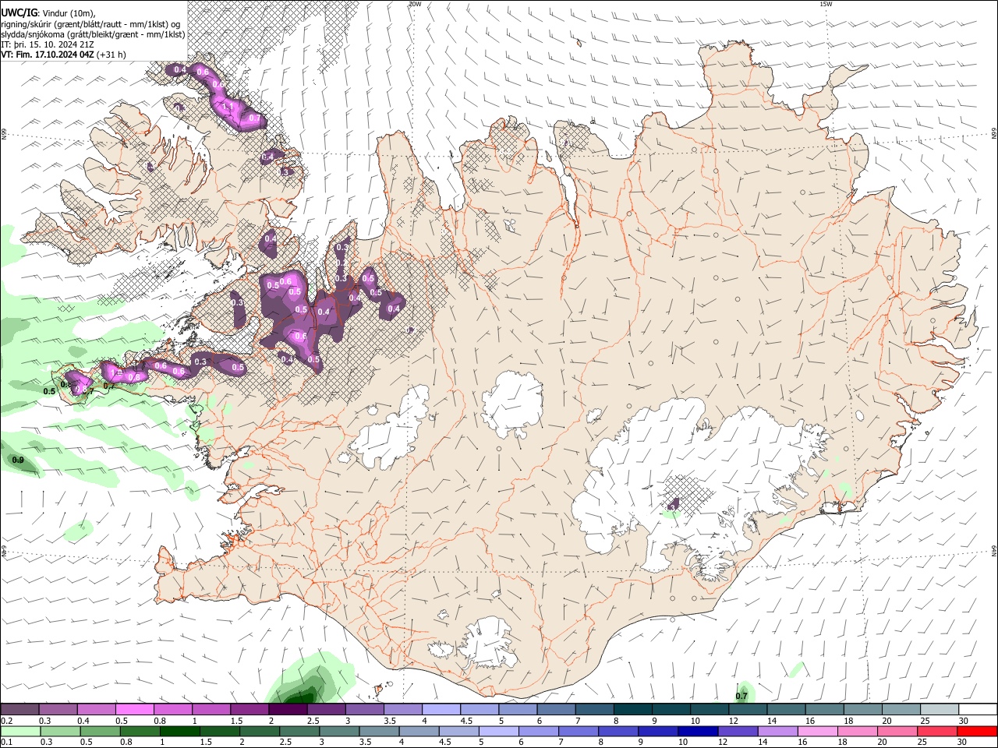Click the '15W' longitude label at the top edge

point(826,4)
